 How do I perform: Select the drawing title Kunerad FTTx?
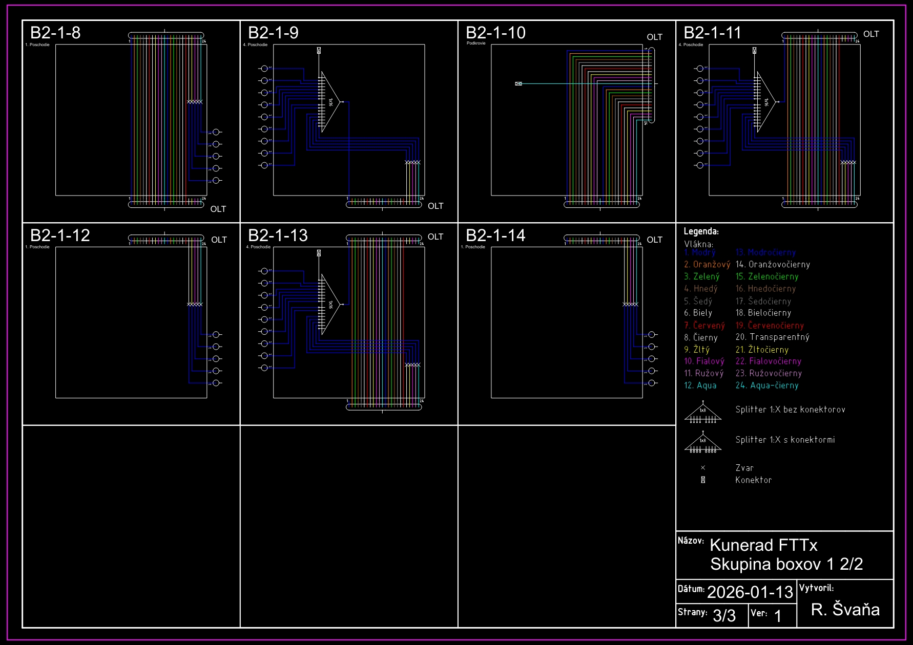point(763,545)
